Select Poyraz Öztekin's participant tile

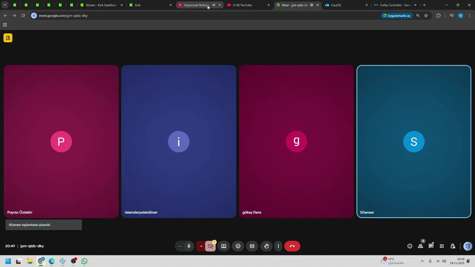tap(61, 141)
